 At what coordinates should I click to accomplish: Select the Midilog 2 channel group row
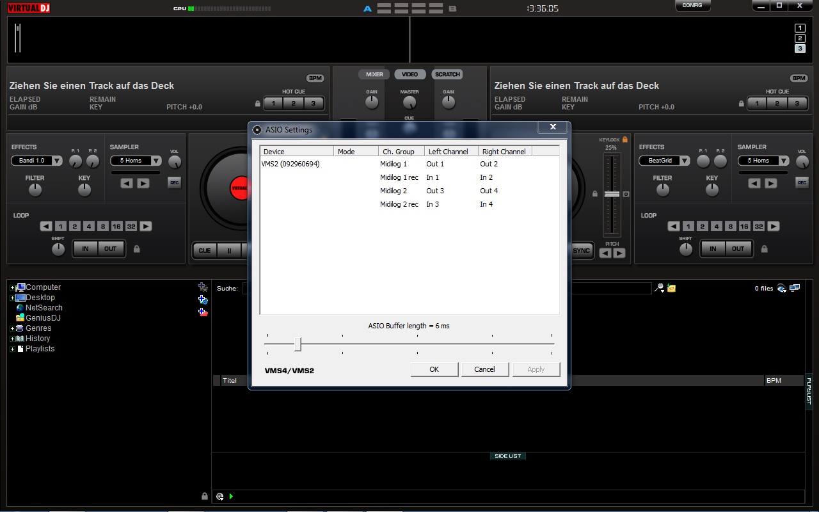[394, 191]
